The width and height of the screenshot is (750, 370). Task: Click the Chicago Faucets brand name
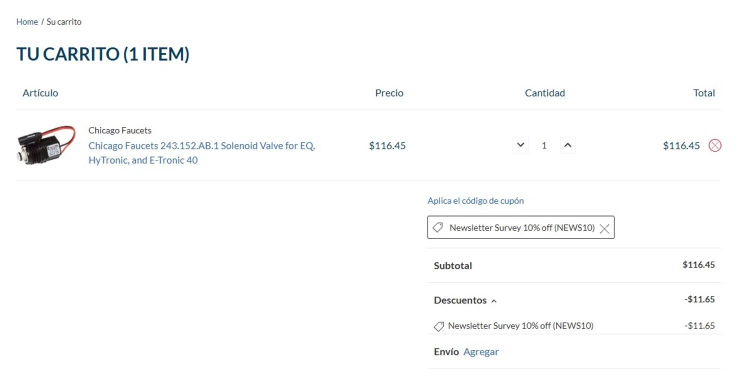pos(120,130)
